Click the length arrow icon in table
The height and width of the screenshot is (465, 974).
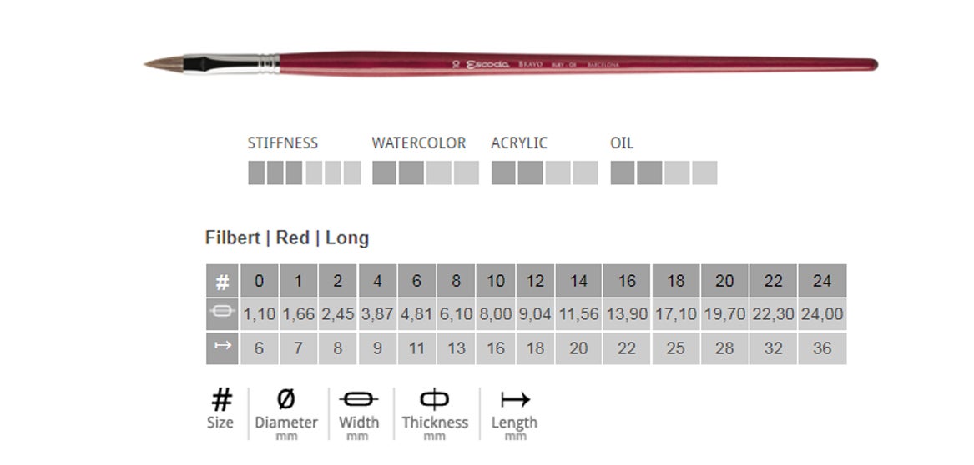[222, 347]
